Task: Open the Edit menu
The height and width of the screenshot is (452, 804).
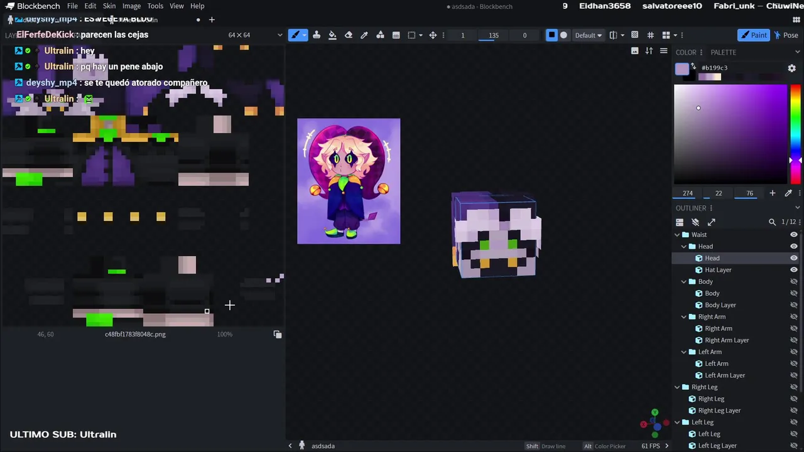Action: pos(90,6)
